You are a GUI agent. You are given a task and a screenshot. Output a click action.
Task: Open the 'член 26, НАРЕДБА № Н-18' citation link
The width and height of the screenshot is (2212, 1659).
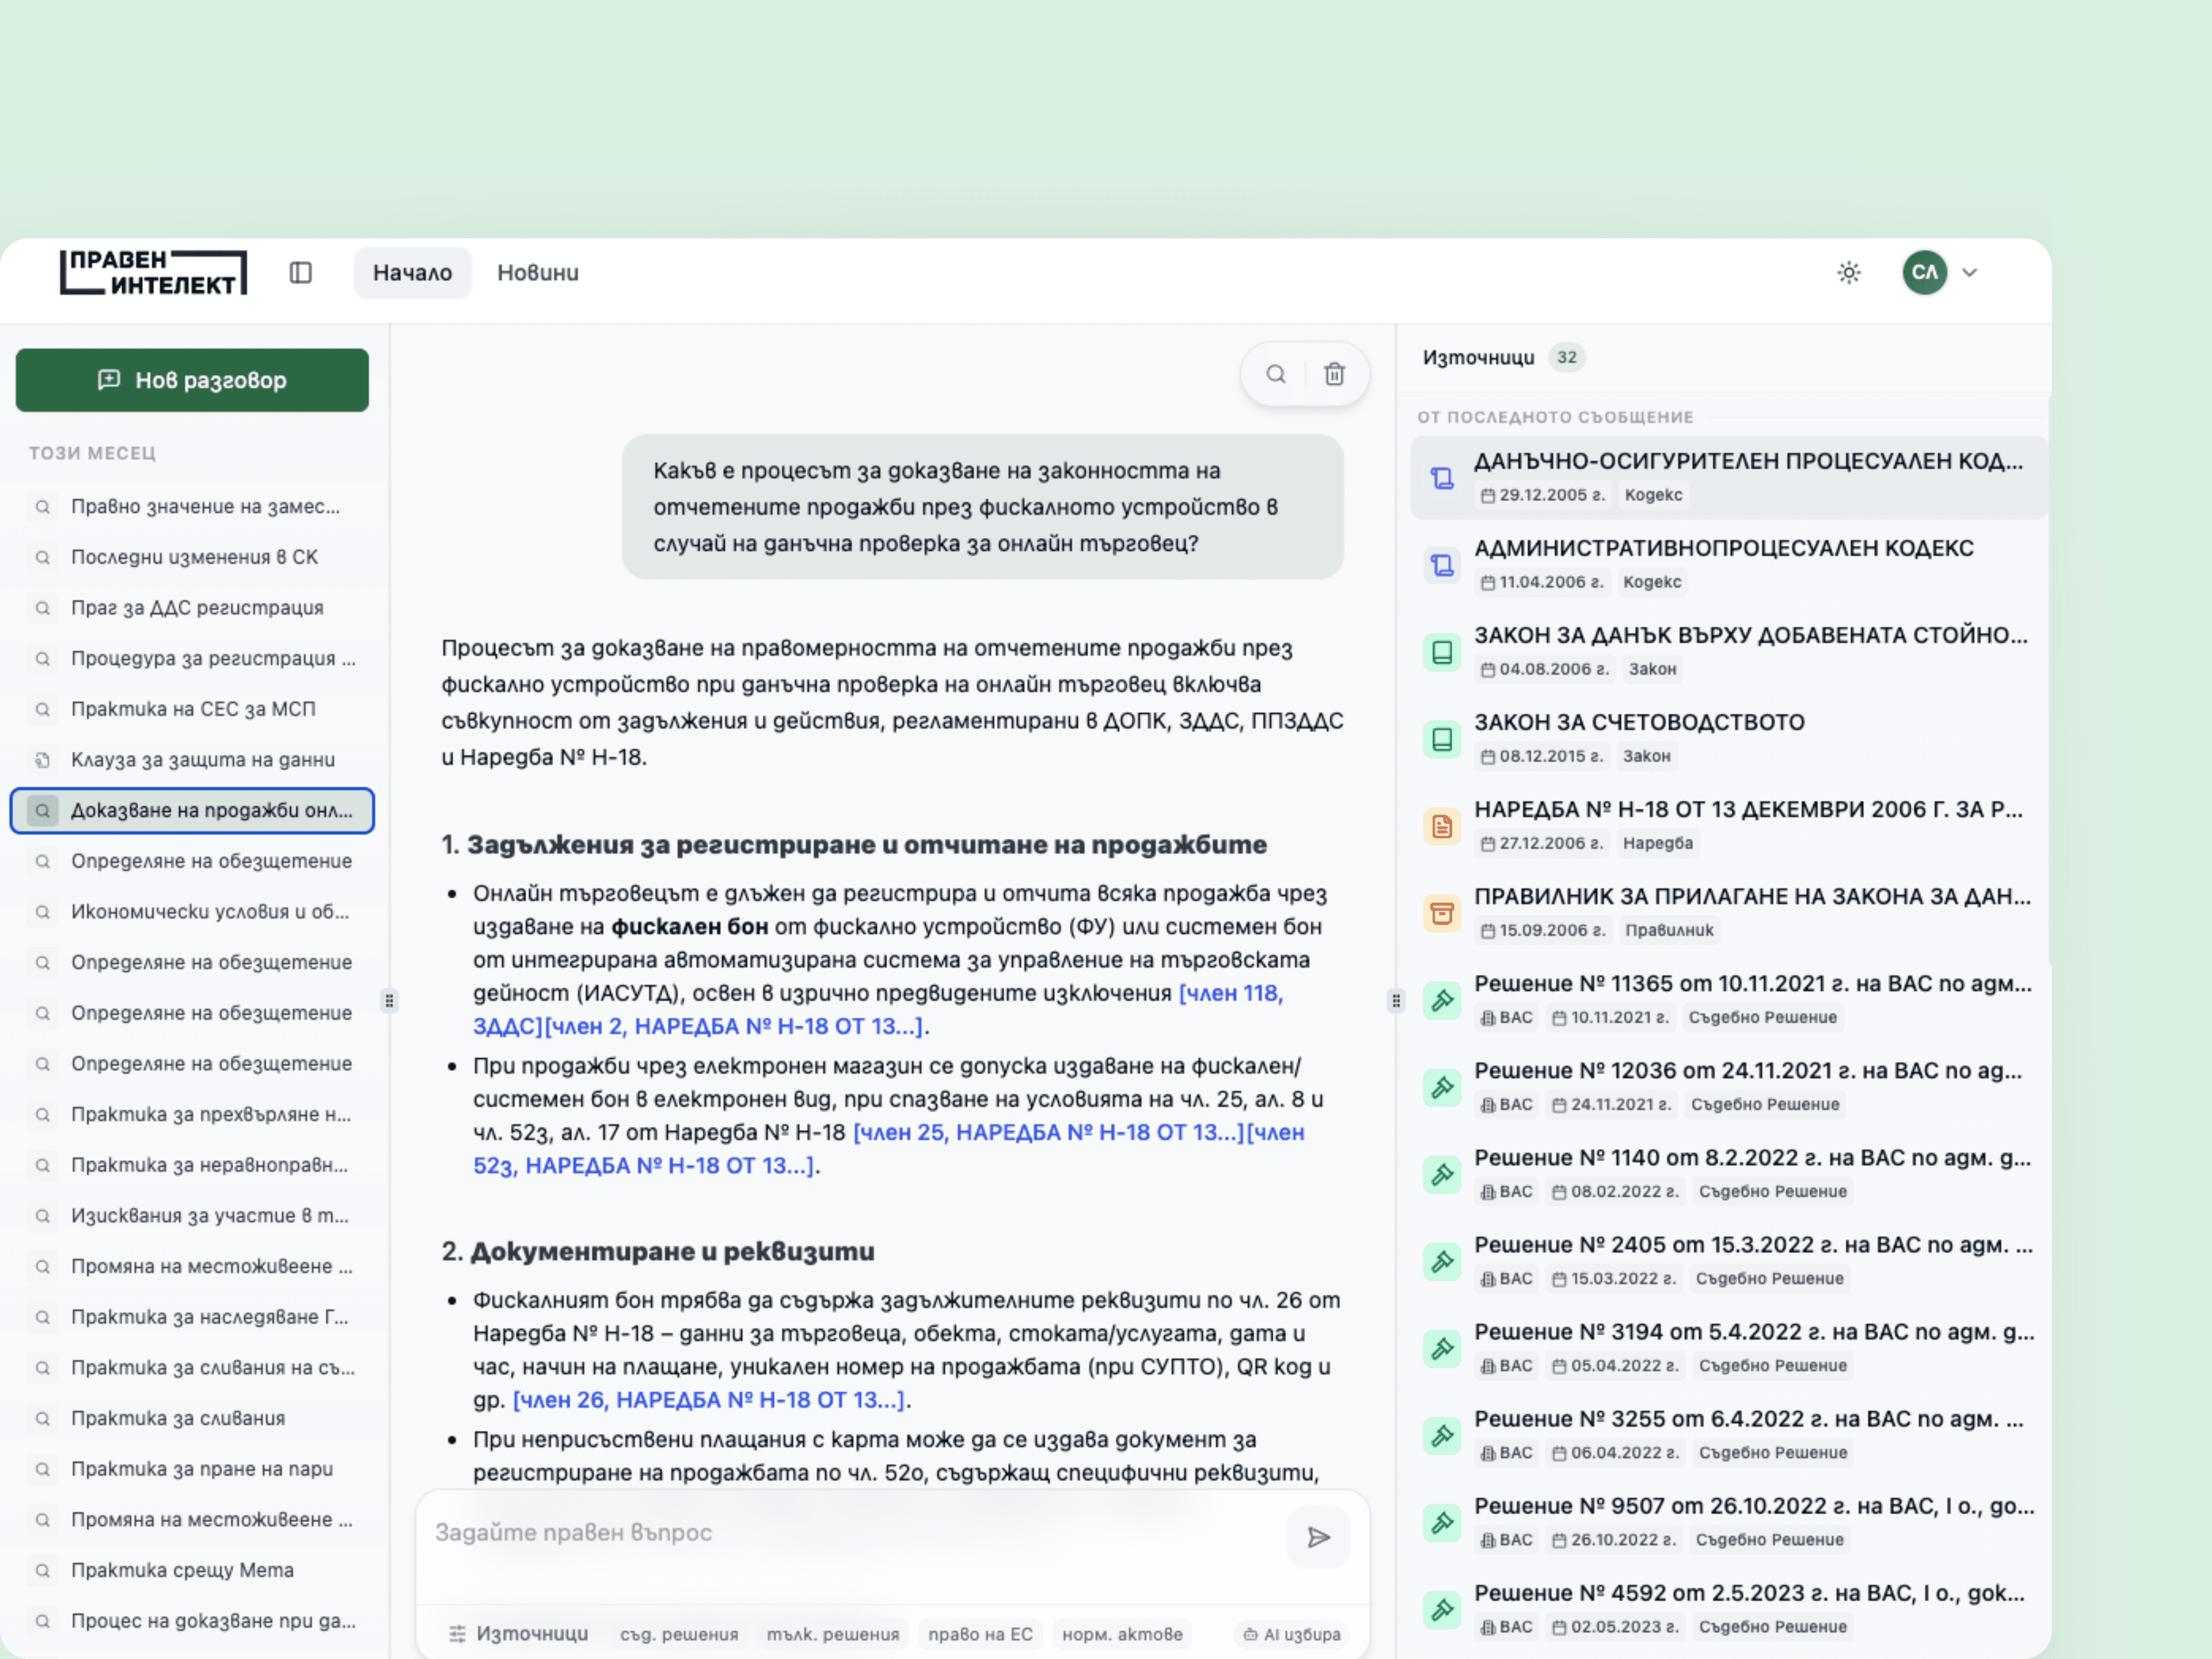point(709,1400)
